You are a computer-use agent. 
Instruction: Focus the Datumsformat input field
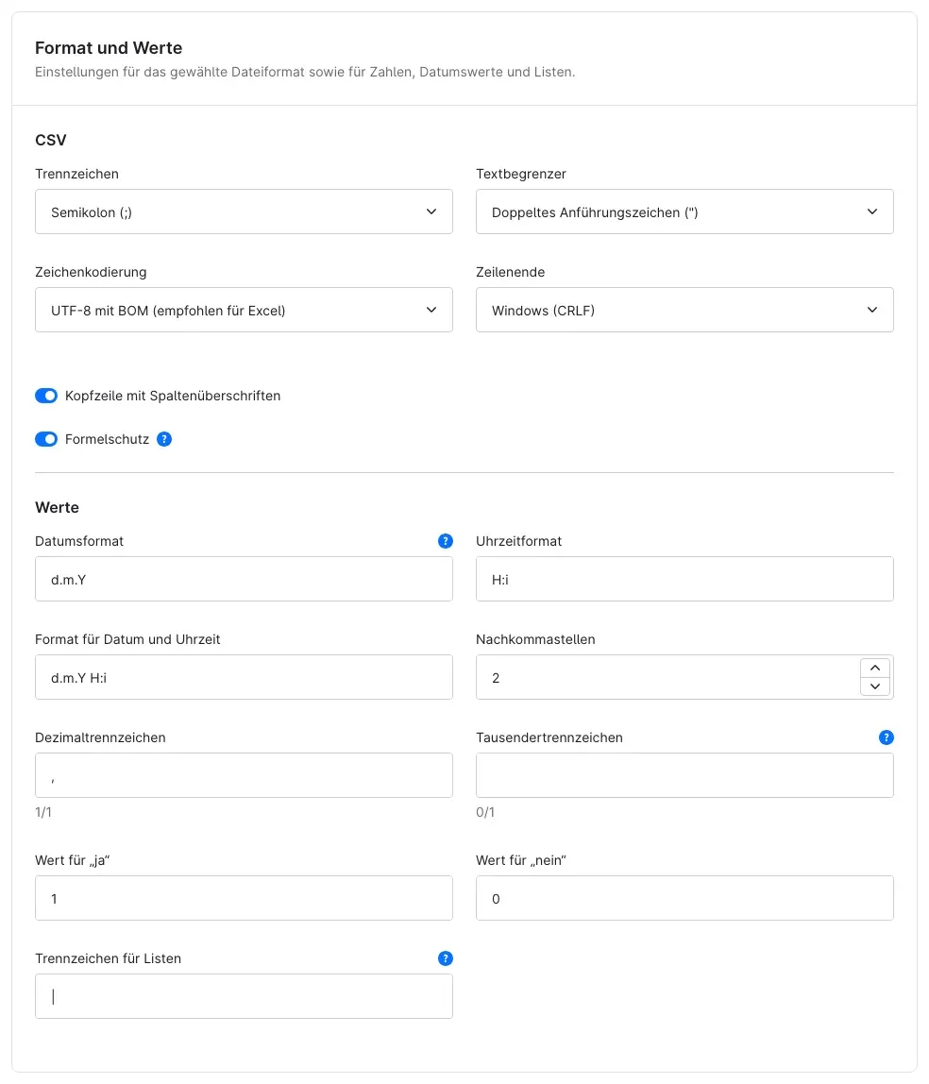244,579
